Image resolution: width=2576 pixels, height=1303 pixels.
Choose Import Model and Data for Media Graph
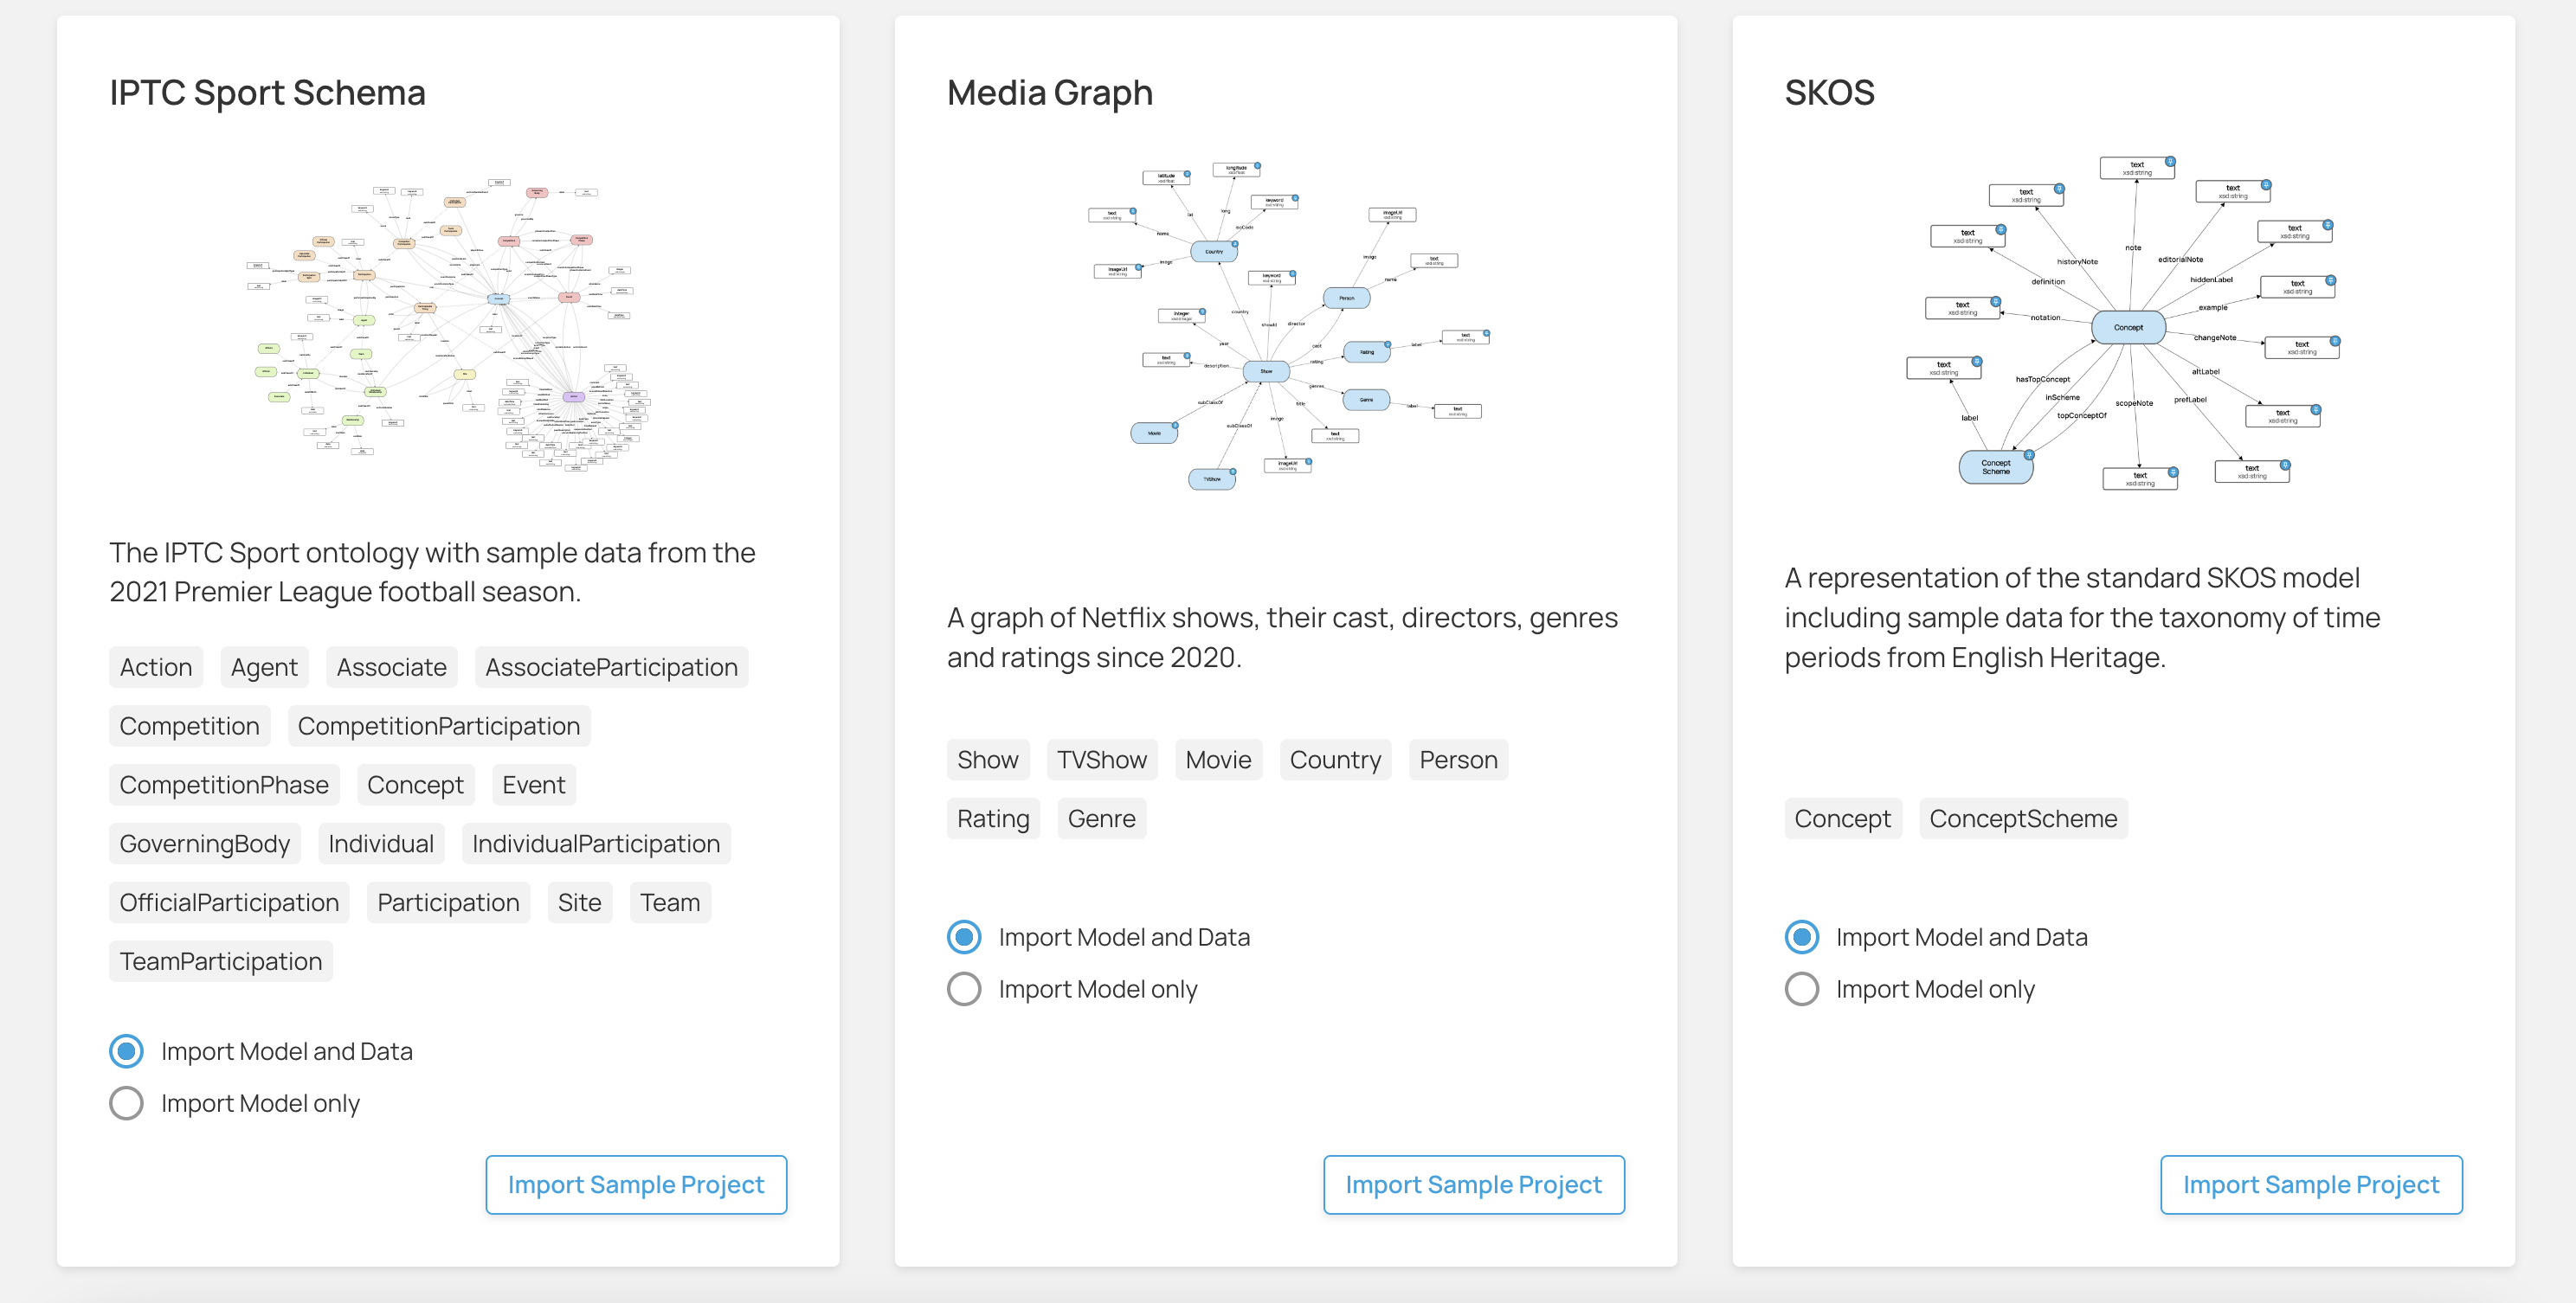[x=964, y=937]
